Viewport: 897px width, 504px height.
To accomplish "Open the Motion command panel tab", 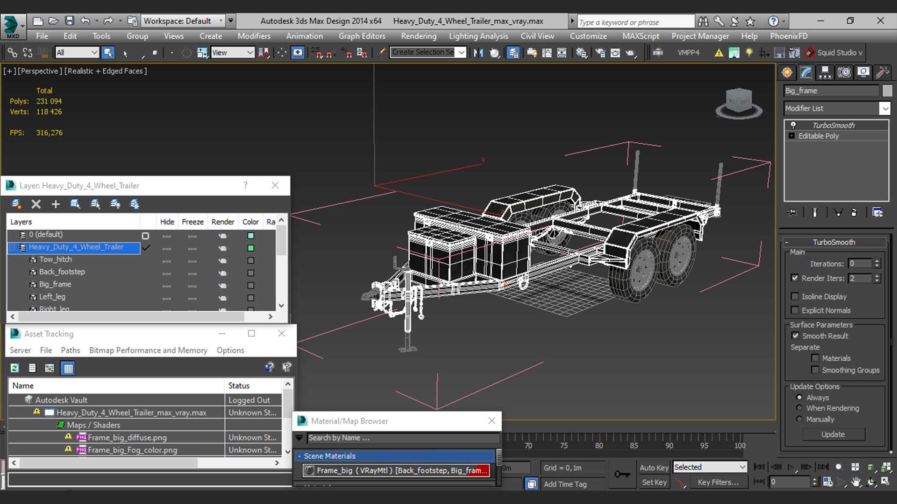I will click(x=844, y=72).
